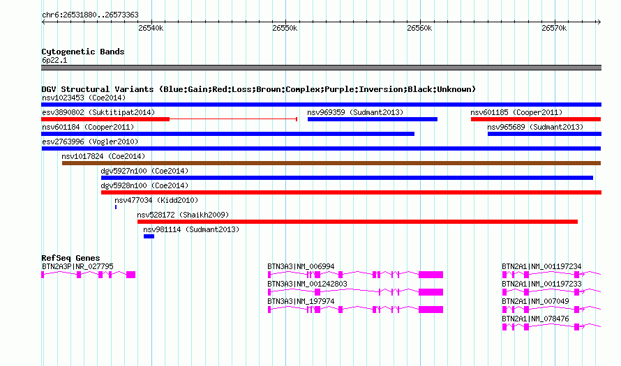Select the BTN2A1 NM_007049 gene model
621x366 pixels.
click(551, 310)
